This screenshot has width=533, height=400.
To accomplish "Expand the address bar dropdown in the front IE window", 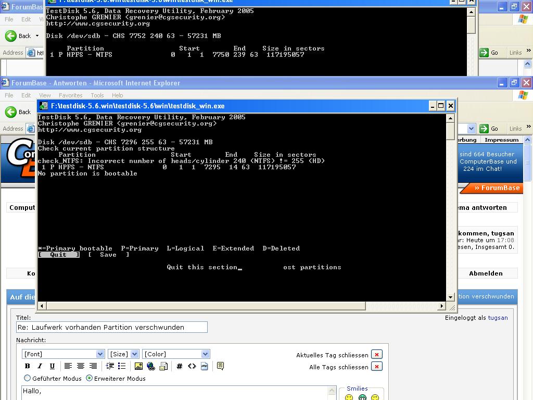I will [x=471, y=129].
